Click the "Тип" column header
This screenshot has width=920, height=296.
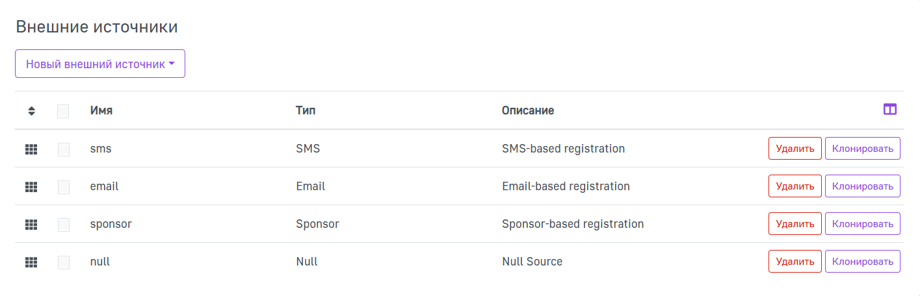(x=306, y=110)
